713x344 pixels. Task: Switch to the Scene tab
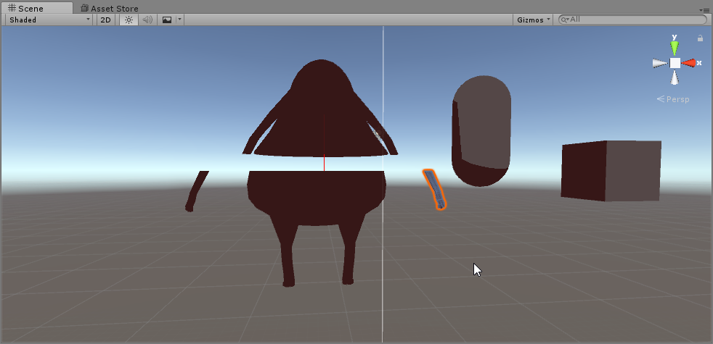pos(37,8)
